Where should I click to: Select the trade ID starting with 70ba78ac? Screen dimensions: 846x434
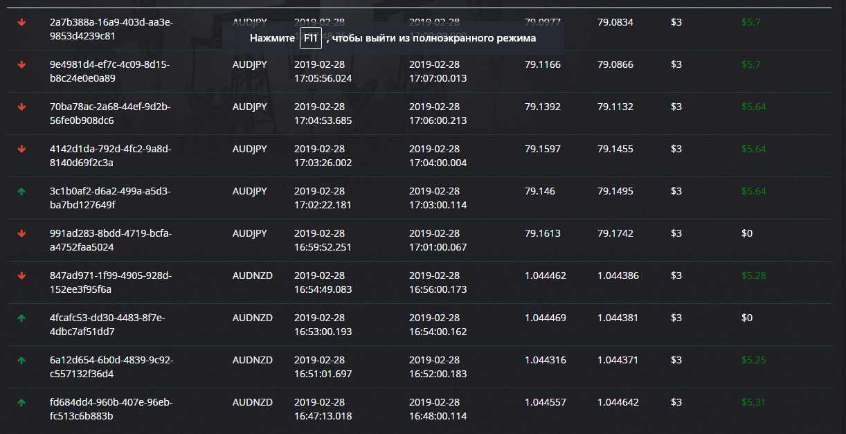coord(110,114)
